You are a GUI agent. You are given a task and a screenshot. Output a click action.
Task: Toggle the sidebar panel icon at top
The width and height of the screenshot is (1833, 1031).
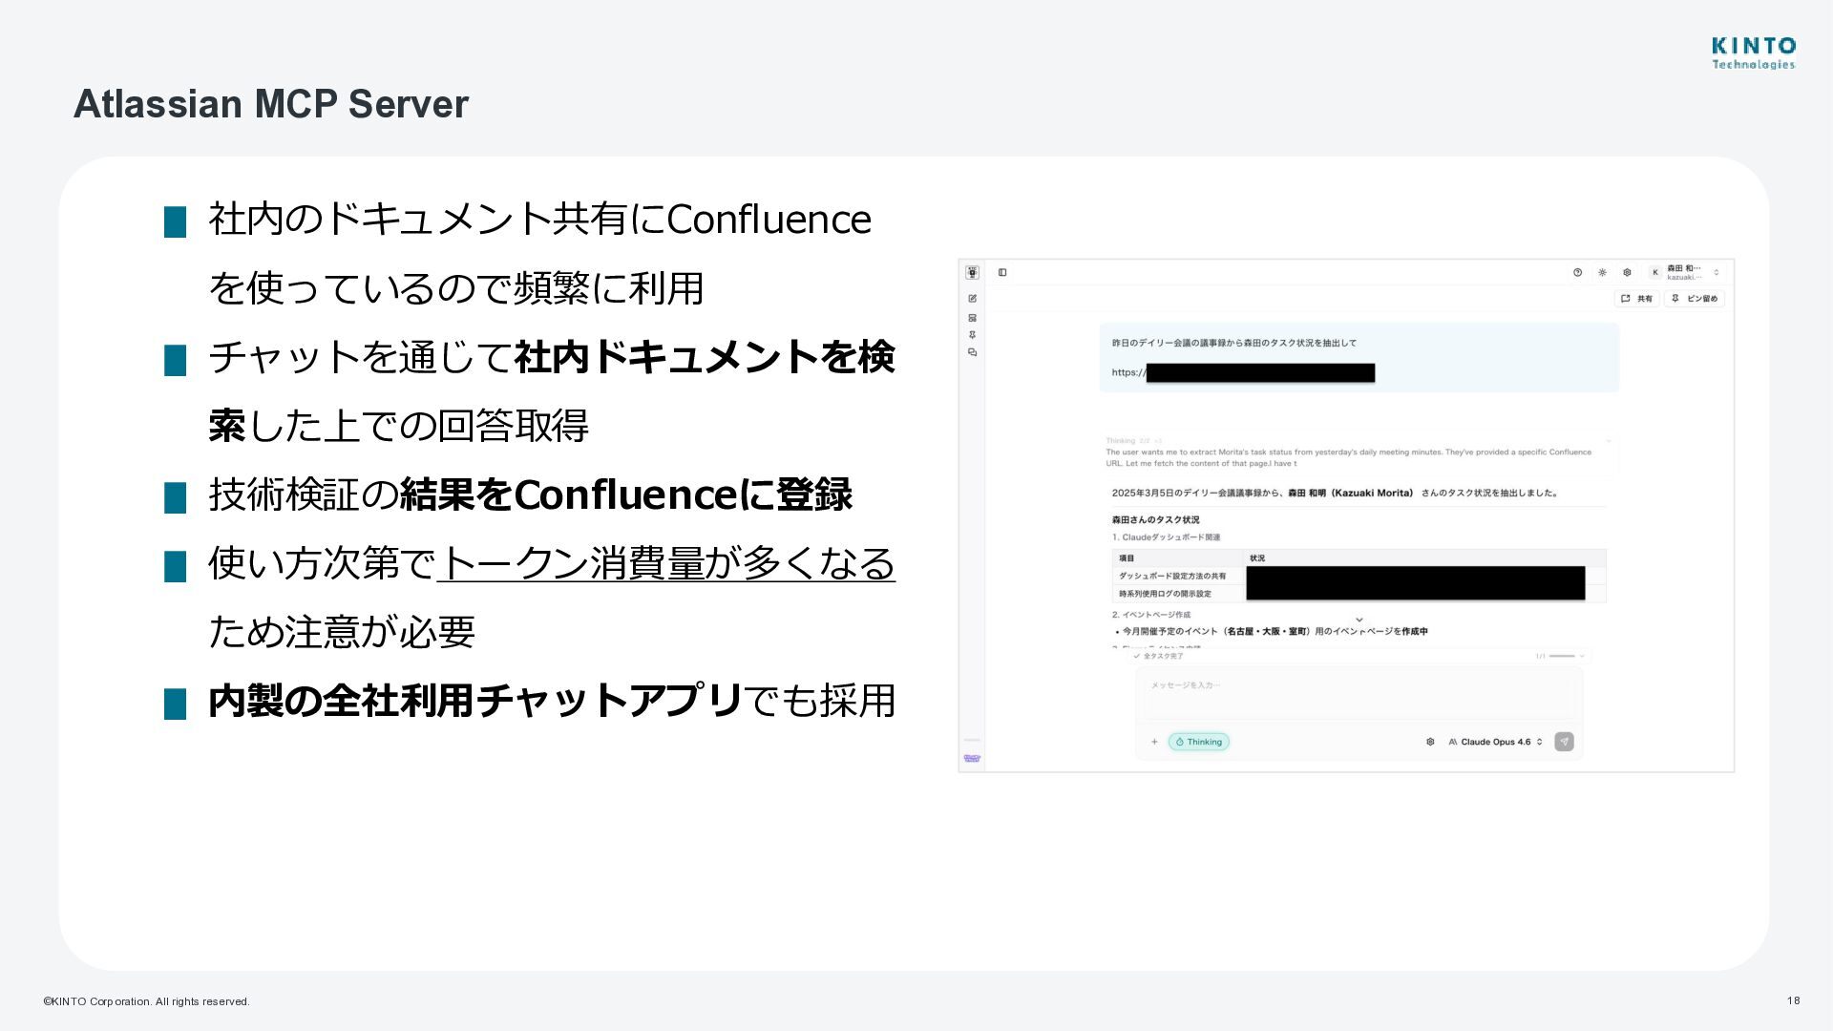pos(1002,273)
